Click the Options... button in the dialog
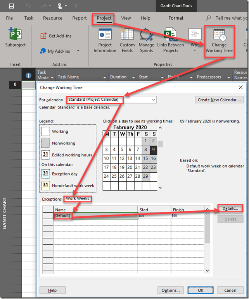This screenshot has height=299, width=249. click(x=171, y=290)
